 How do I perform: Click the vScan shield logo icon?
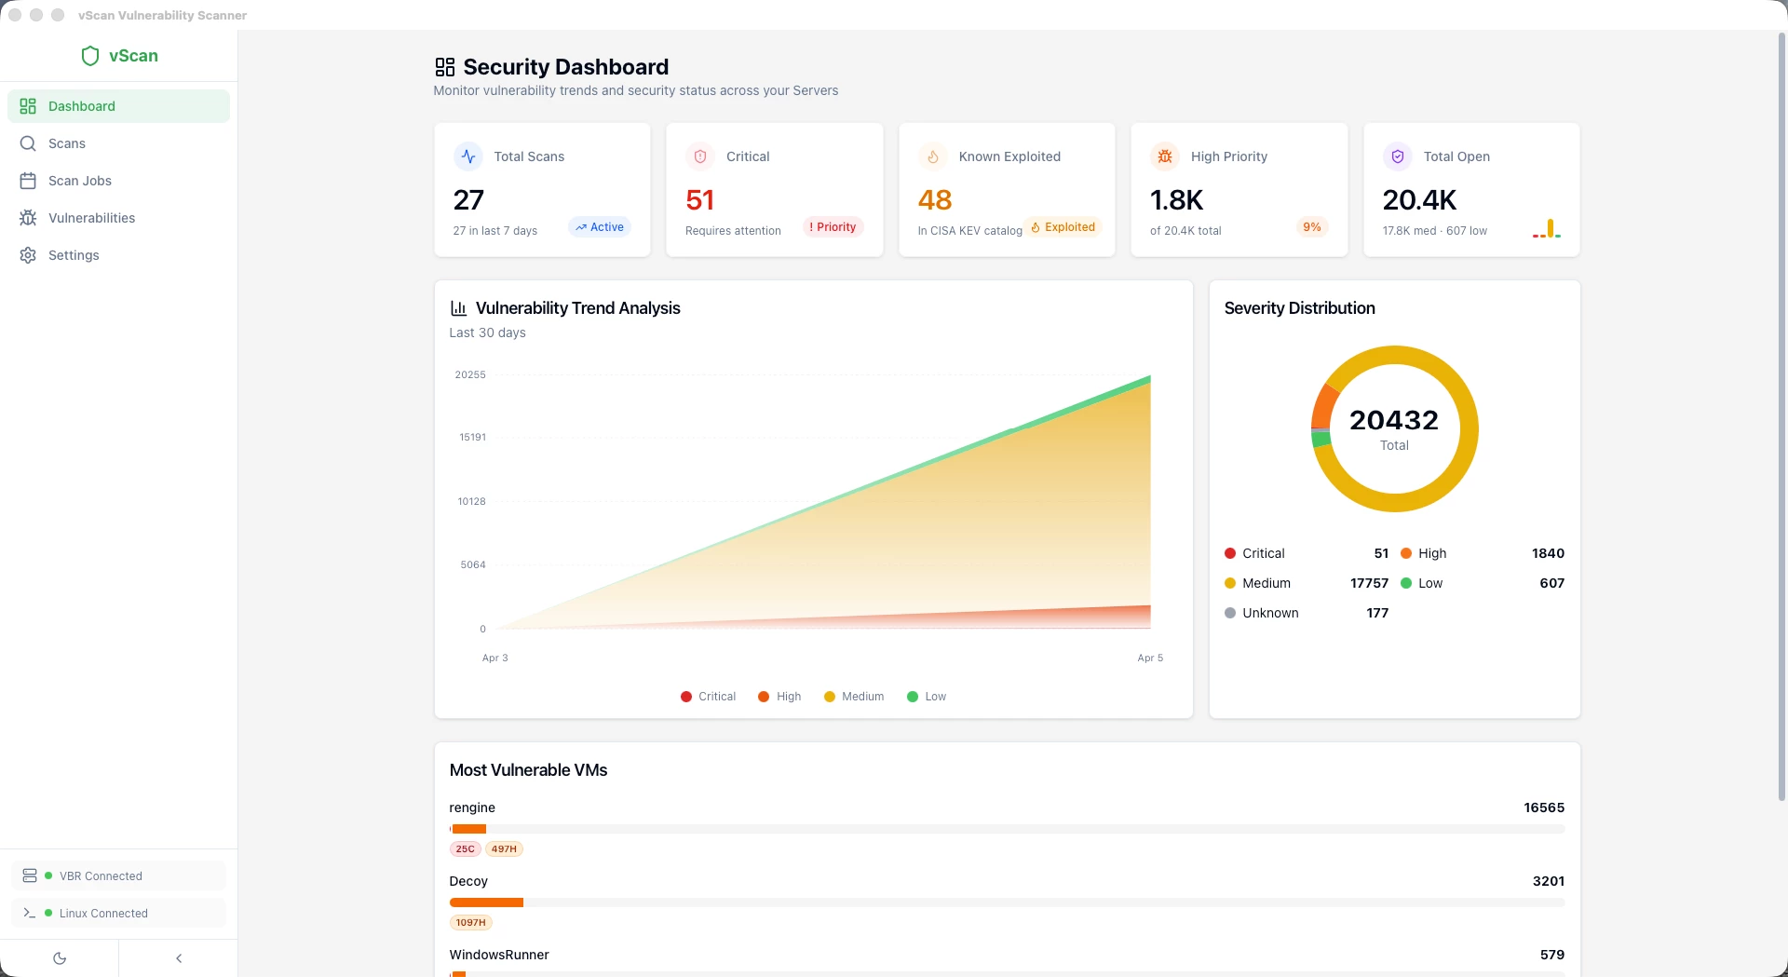click(x=90, y=56)
